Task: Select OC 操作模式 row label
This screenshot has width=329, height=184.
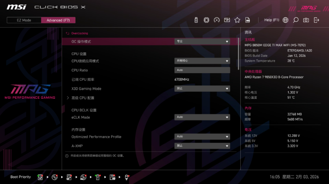Action: pyautogui.click(x=81, y=42)
